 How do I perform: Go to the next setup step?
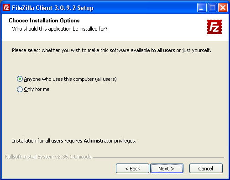pyautogui.click(x=167, y=169)
